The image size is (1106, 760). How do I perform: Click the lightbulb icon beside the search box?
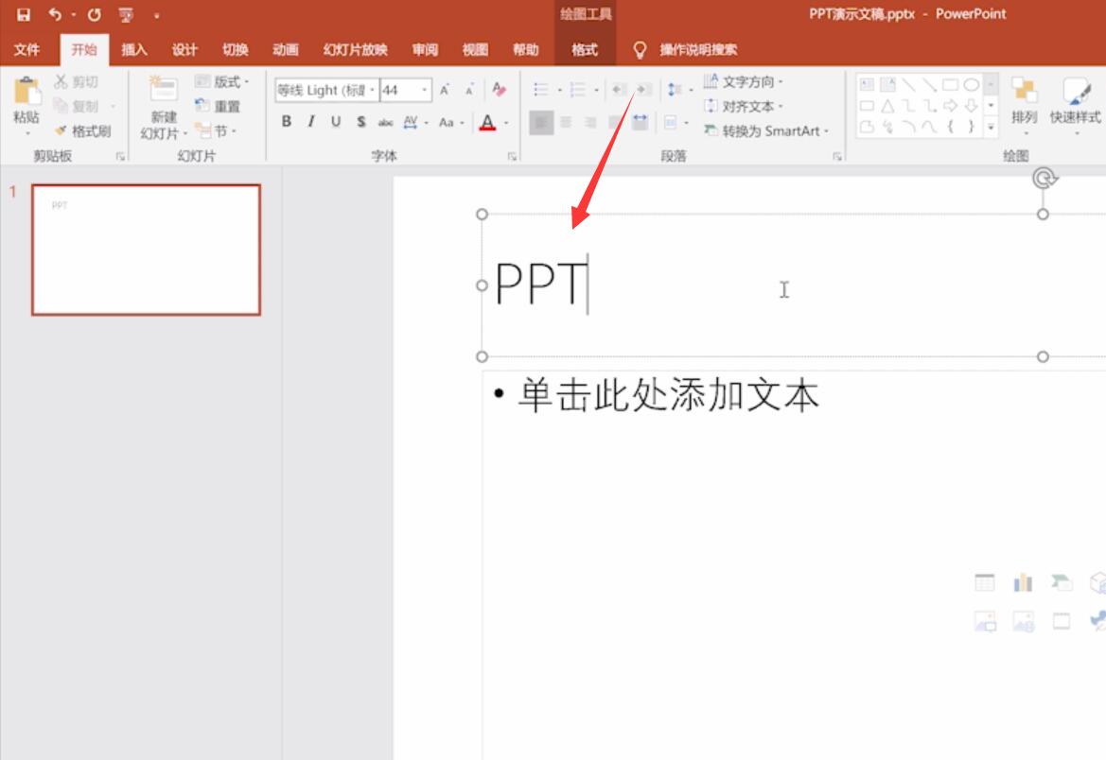coord(640,49)
